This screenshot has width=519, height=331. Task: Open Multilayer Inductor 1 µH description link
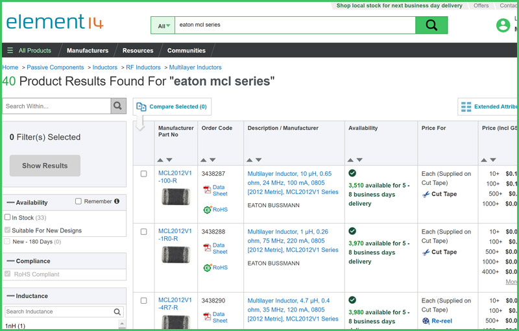click(x=293, y=241)
